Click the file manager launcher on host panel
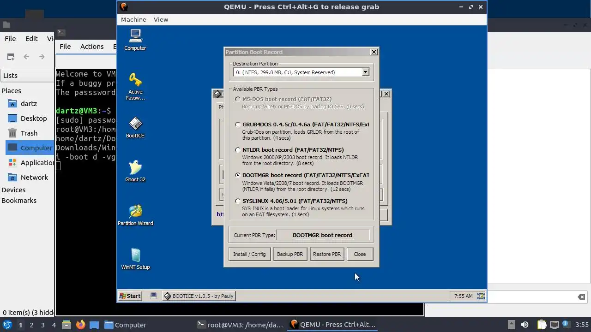The height and width of the screenshot is (332, 591). pyautogui.click(x=66, y=325)
